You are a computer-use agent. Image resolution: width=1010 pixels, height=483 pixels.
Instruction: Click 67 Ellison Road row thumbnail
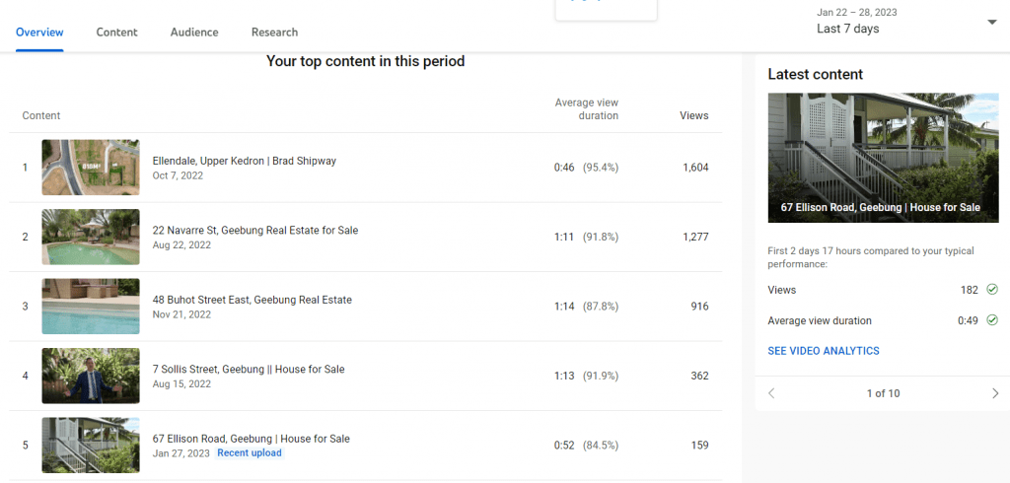[91, 445]
